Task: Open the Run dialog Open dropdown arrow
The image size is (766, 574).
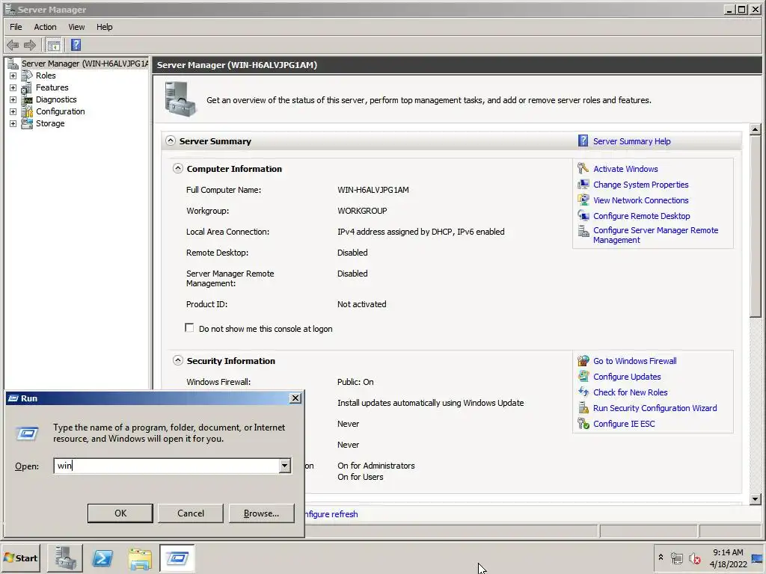Action: pos(285,466)
